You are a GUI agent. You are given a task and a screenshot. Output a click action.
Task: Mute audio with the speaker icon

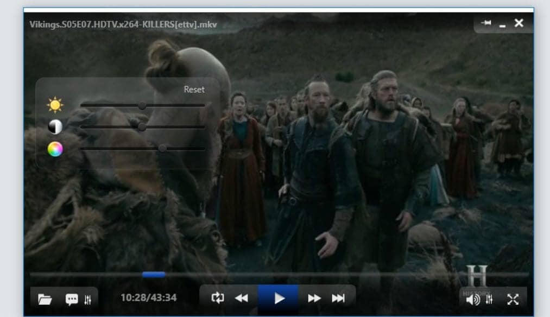(473, 300)
